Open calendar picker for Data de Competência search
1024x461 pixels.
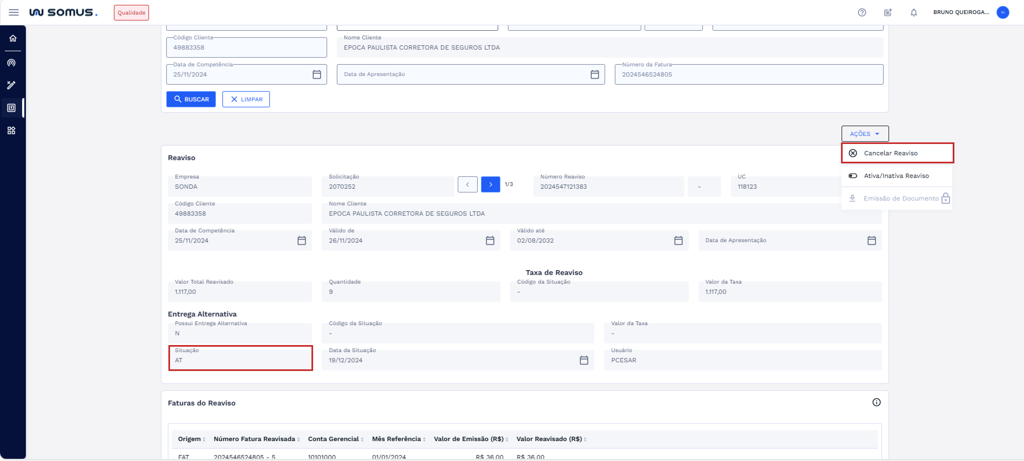point(316,74)
